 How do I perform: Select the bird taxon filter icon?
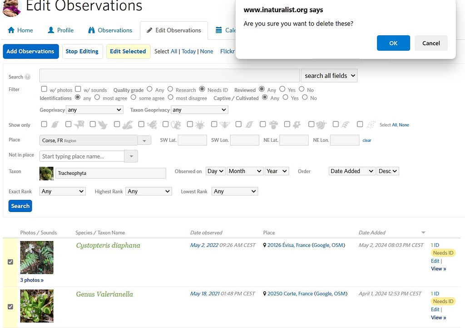click(x=103, y=124)
